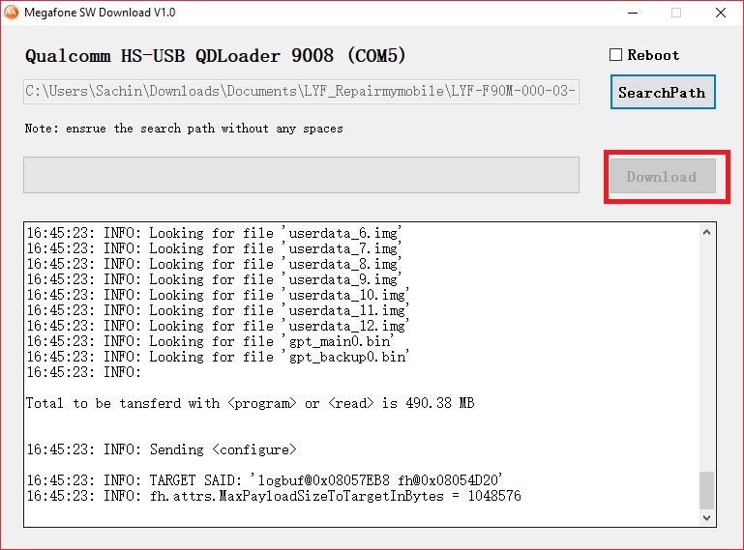Click the log scrollbar up arrow

(706, 232)
